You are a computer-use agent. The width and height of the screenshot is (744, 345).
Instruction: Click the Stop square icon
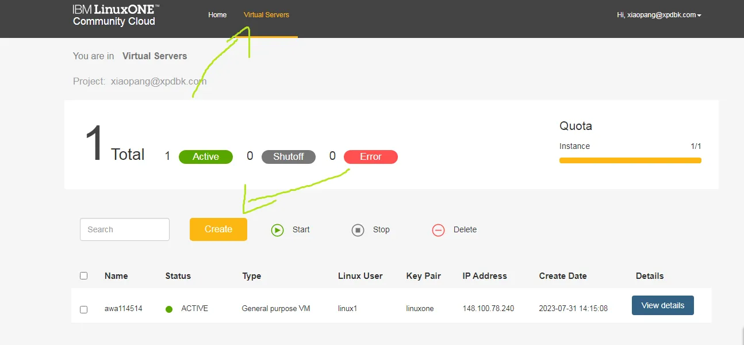[x=358, y=230]
